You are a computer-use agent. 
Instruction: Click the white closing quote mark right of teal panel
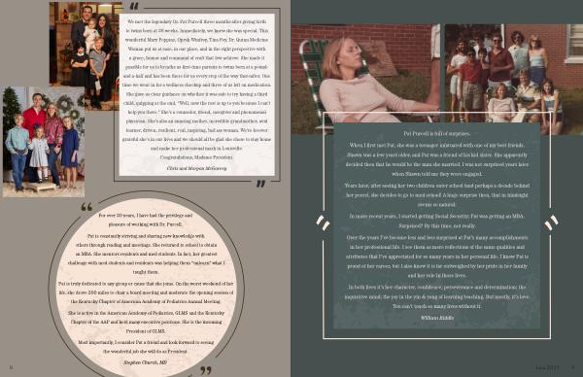551,223
